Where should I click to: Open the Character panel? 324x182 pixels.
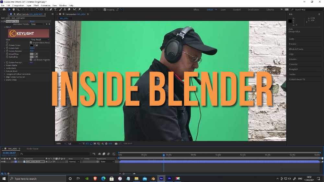pos(293,64)
